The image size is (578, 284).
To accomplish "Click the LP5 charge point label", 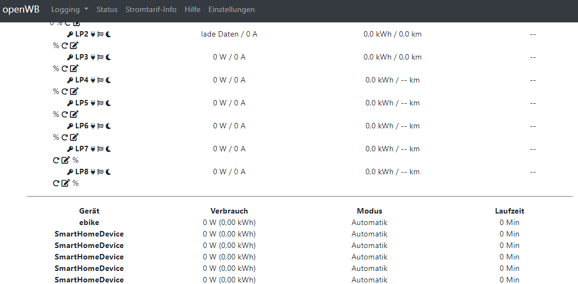I will (x=82, y=103).
